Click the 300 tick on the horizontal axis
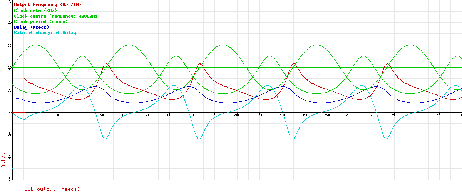The width and height of the screenshot is (462, 192). (x=349, y=115)
